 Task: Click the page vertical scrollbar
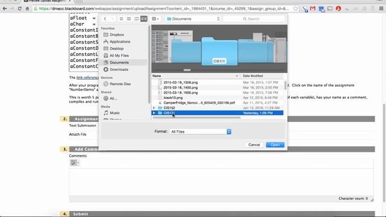(384, 153)
